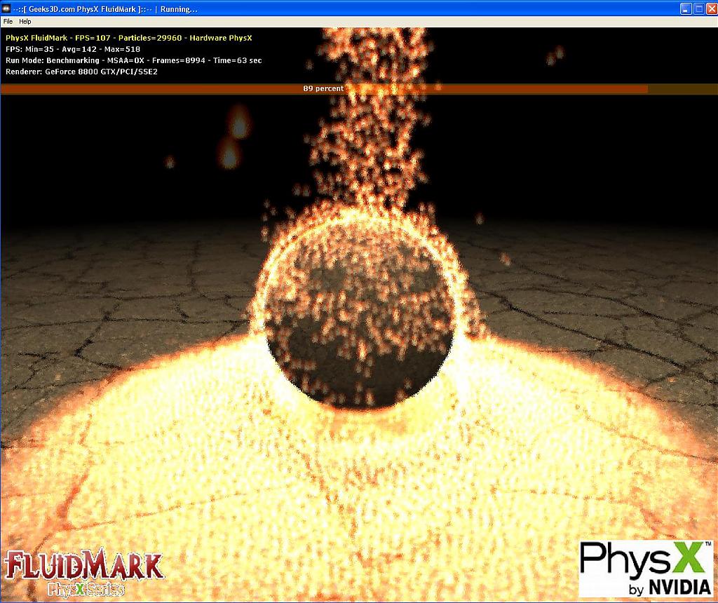718x603 pixels.
Task: Open the File menu
Action: [8, 22]
